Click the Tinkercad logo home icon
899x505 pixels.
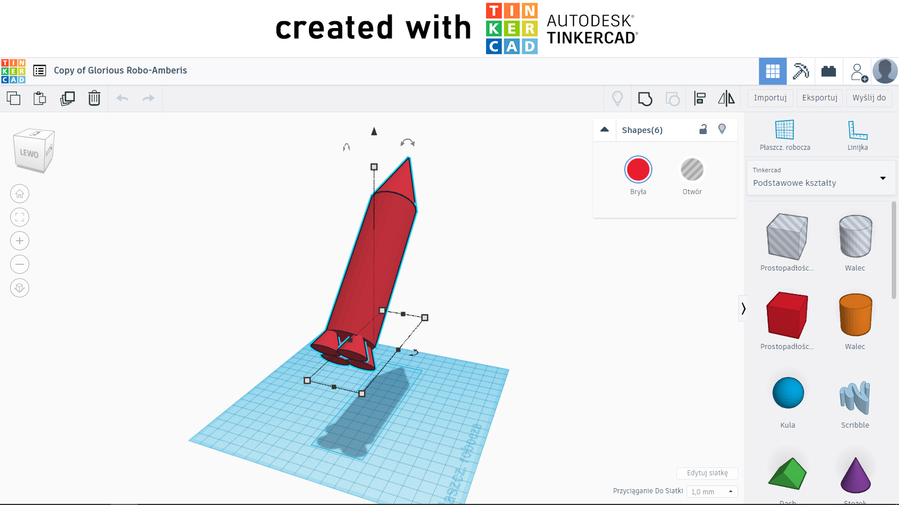[x=13, y=71]
